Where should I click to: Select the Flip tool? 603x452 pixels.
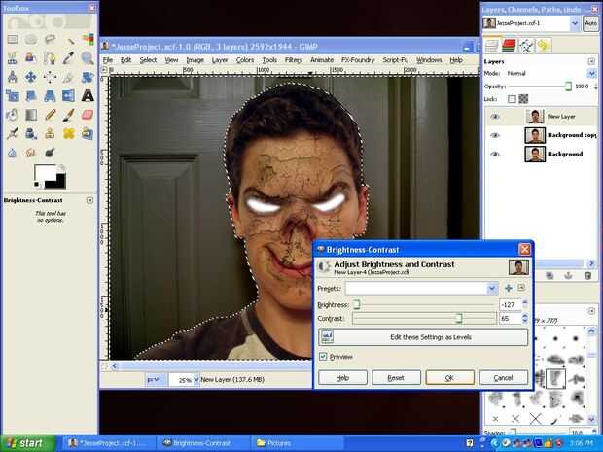click(x=69, y=95)
